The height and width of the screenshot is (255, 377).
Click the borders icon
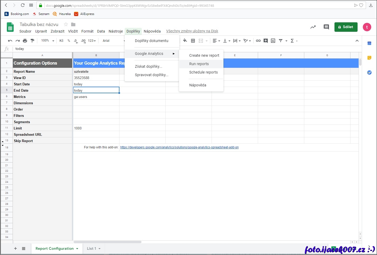(x=193, y=41)
